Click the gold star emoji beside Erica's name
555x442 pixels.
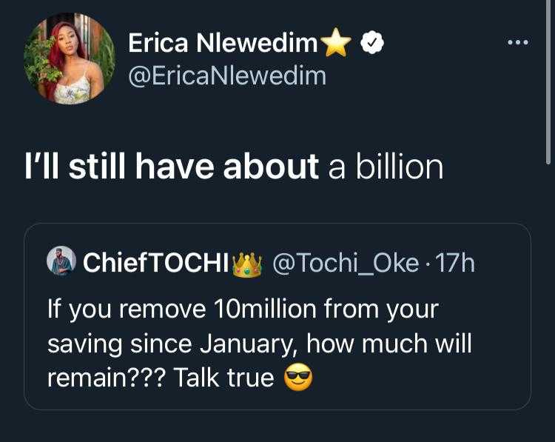tap(336, 45)
